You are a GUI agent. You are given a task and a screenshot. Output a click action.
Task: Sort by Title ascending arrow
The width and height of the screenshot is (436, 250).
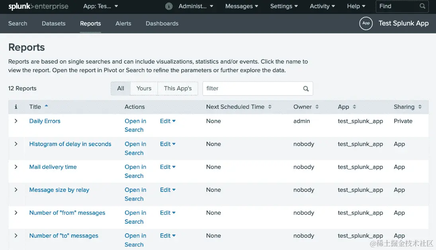tap(47, 105)
